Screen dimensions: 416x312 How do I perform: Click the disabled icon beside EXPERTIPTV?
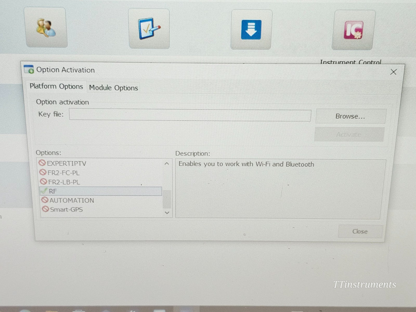(x=42, y=163)
